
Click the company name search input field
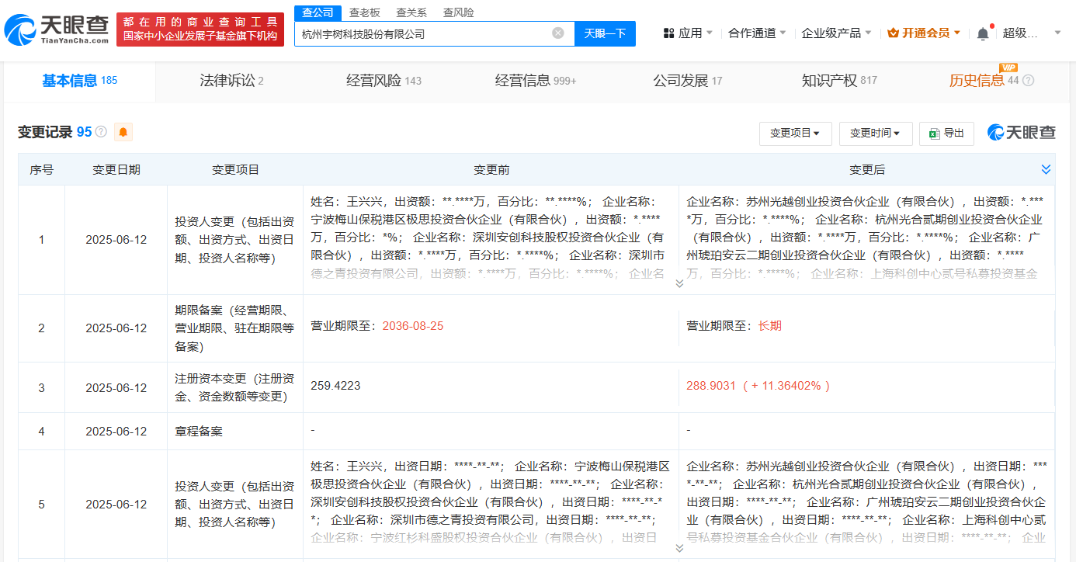(x=423, y=33)
